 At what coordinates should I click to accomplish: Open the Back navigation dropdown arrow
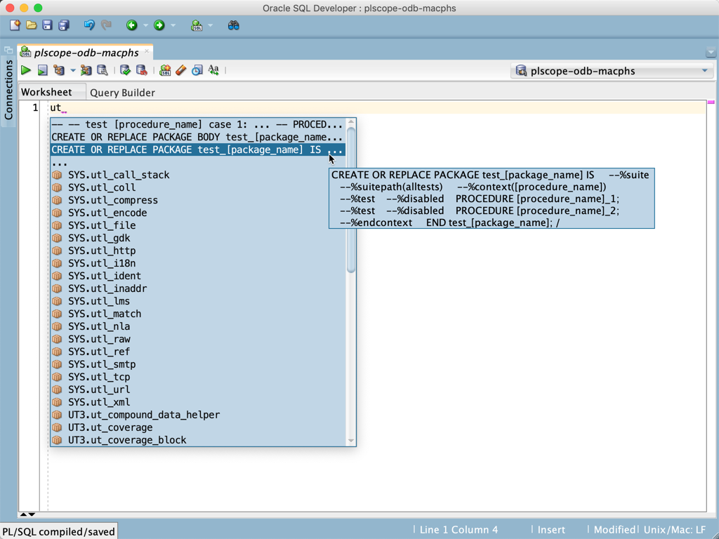point(145,25)
